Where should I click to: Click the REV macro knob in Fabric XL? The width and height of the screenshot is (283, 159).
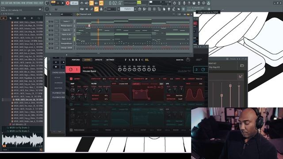(x=154, y=69)
